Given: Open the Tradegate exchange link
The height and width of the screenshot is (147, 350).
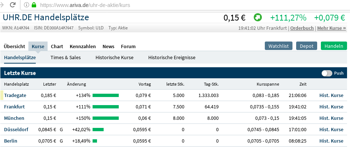Looking at the screenshot, I should click(15, 95).
